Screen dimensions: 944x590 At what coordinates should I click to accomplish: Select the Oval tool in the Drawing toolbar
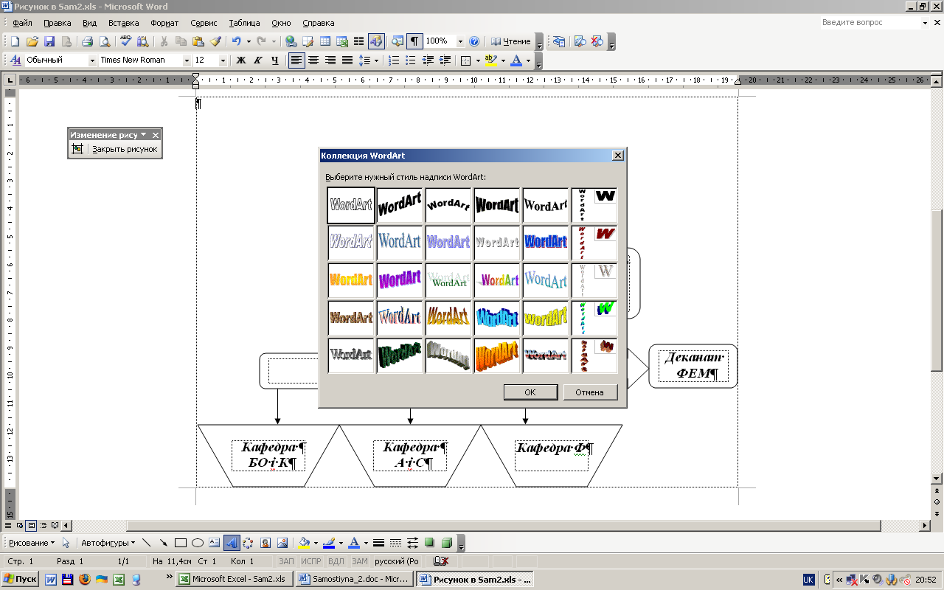pos(198,543)
